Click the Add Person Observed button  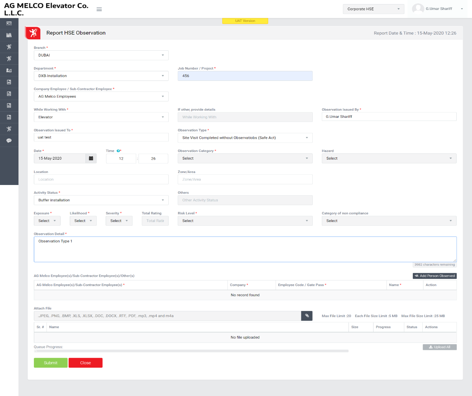point(435,276)
